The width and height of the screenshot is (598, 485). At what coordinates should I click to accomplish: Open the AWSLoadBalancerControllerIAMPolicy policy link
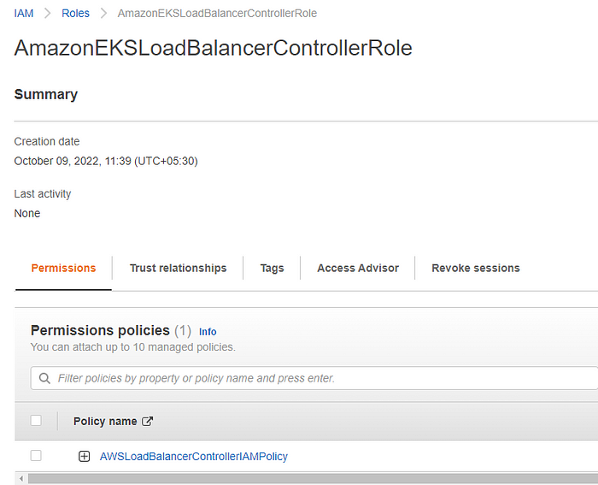(x=194, y=457)
